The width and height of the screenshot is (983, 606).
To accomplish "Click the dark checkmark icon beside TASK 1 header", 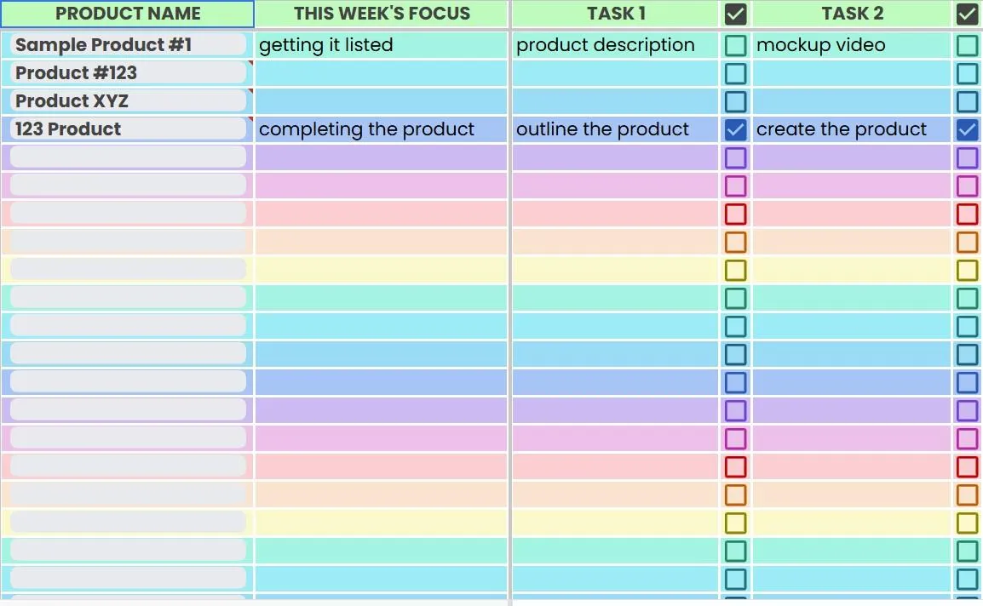I will pyautogui.click(x=735, y=14).
